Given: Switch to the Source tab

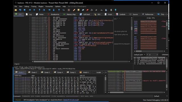Looking at the screenshot, I should (134, 14).
